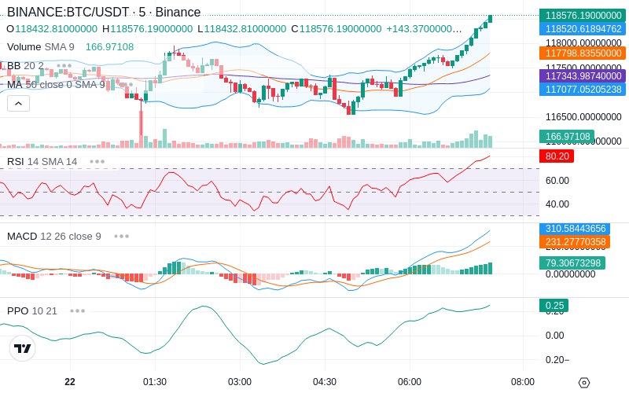
Task: Select the BINANCE:BTC/USDT symbol title
Action: click(68, 12)
